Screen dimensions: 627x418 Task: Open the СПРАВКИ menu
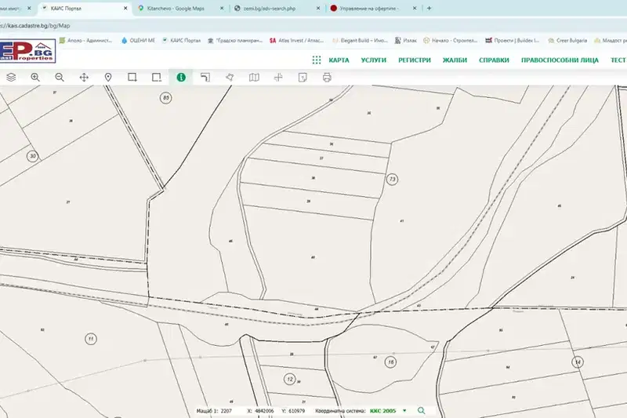pos(494,60)
